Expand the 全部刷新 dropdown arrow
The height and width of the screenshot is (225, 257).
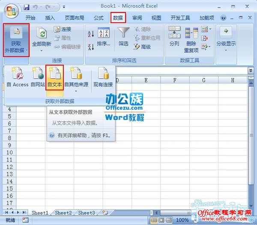[x=42, y=51]
